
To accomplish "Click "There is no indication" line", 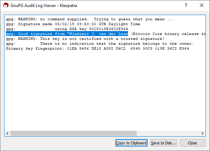I will (x=100, y=44).
